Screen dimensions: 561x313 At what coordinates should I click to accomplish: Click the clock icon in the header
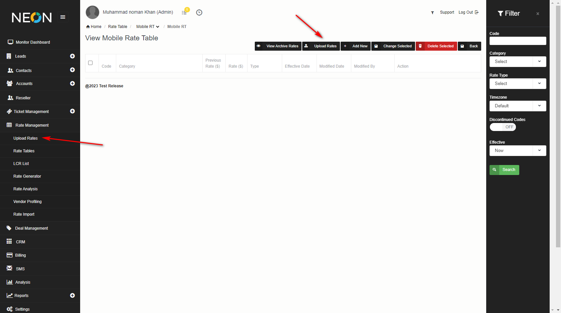pos(199,12)
